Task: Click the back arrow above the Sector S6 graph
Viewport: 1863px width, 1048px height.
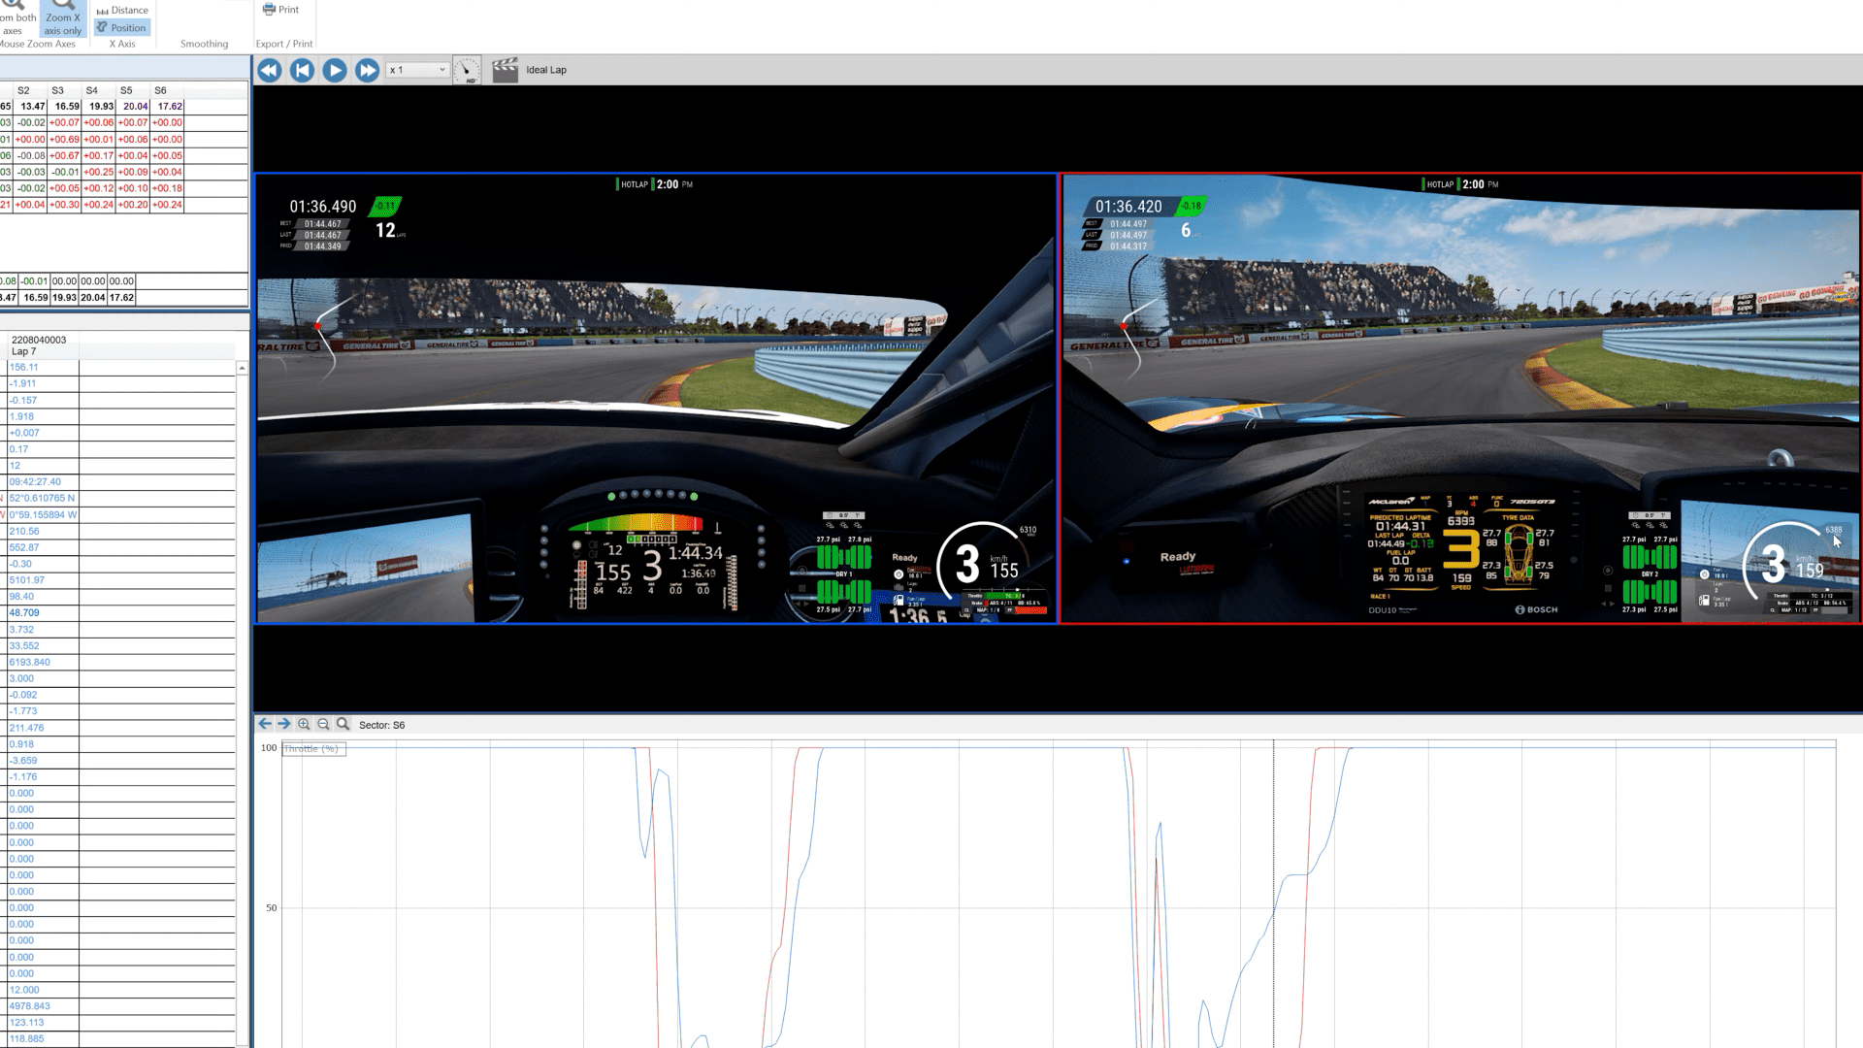Action: pyautogui.click(x=264, y=724)
